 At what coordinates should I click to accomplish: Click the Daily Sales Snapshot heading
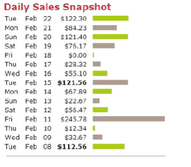point(57,7)
